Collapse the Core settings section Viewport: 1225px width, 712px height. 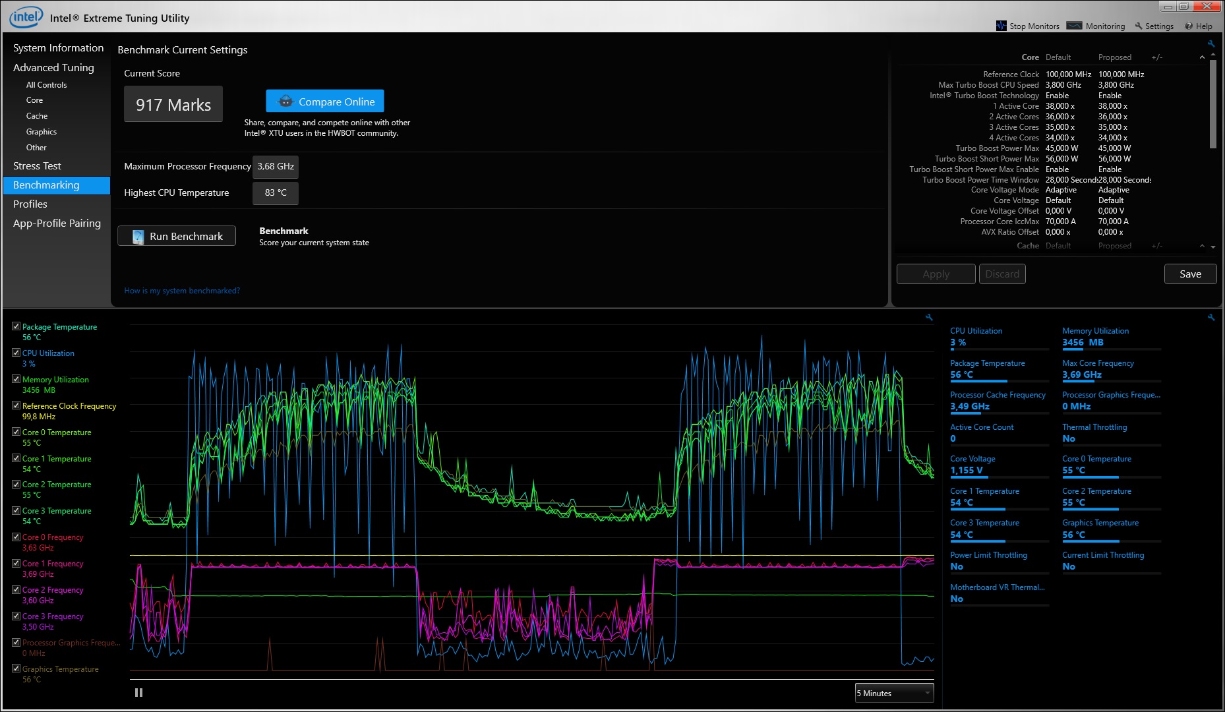click(x=1202, y=57)
